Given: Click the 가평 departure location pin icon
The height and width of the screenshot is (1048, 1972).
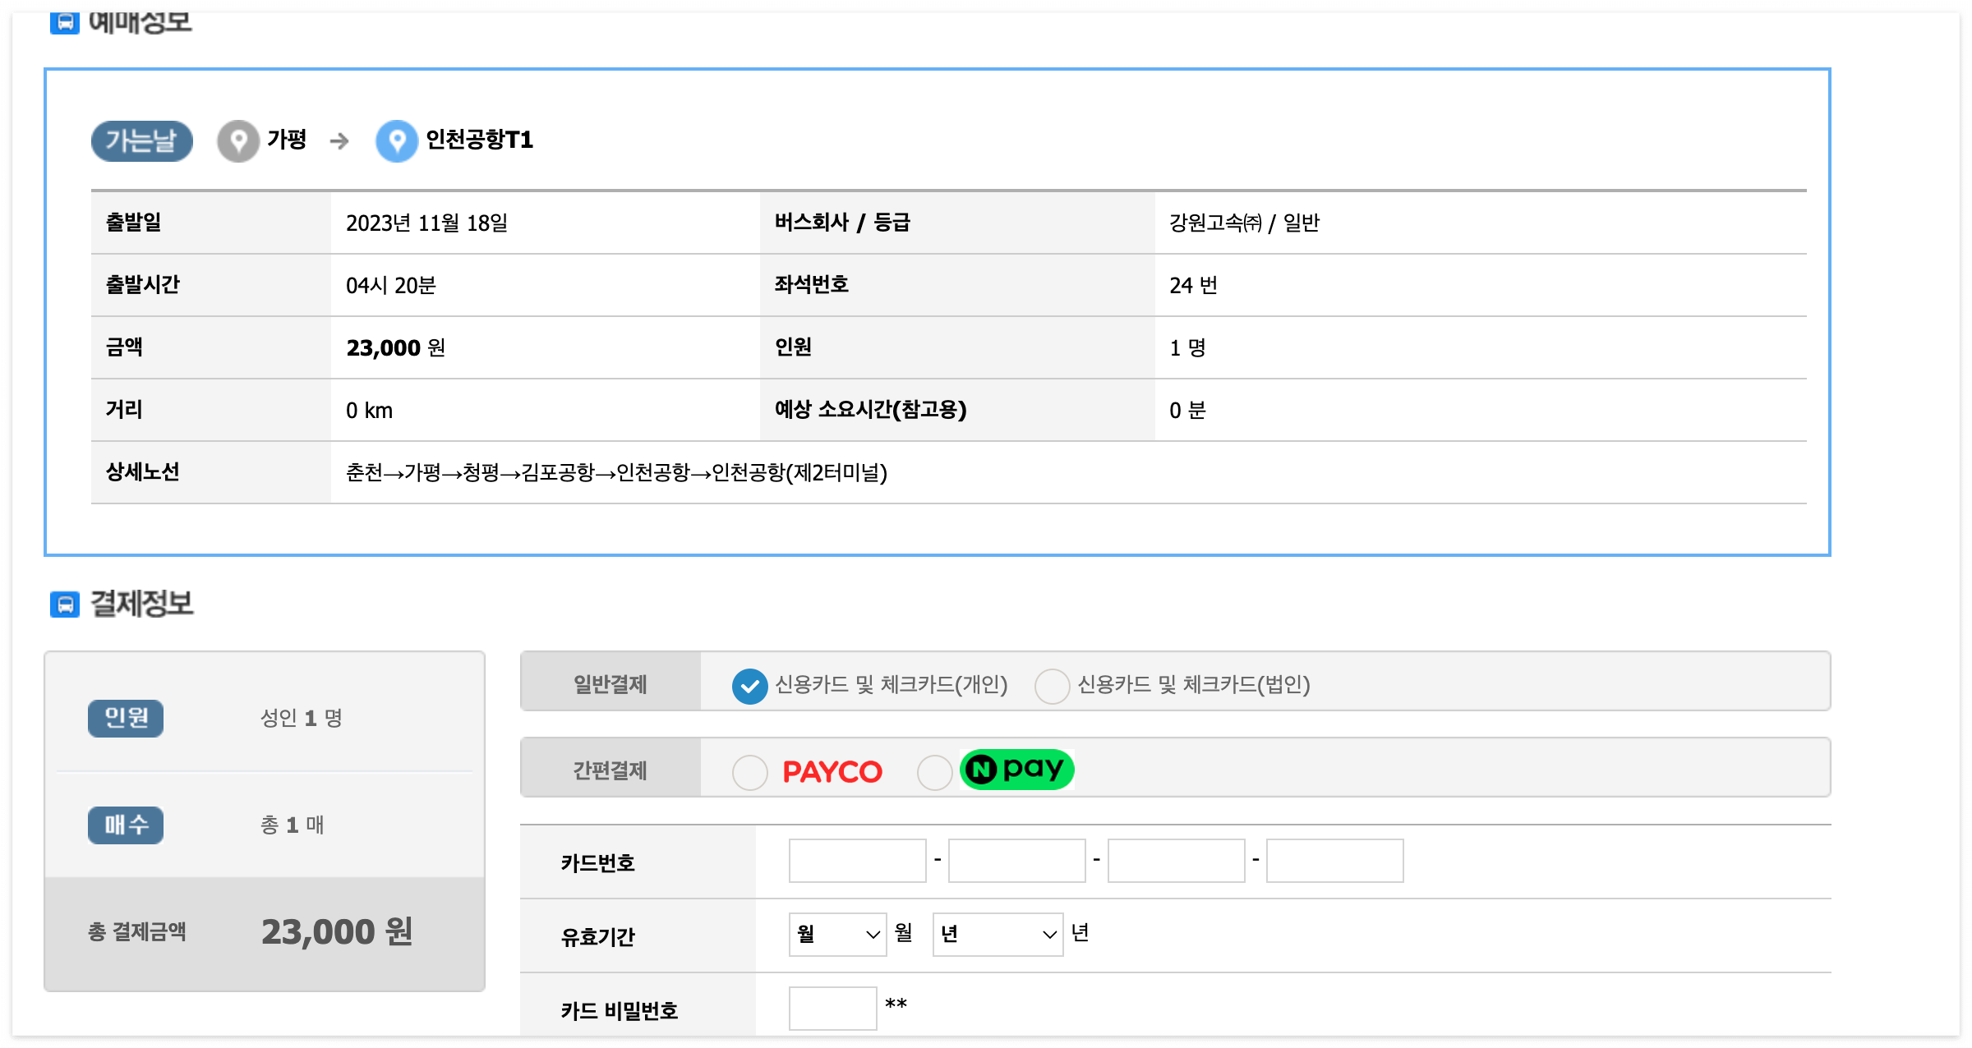Looking at the screenshot, I should pyautogui.click(x=237, y=140).
